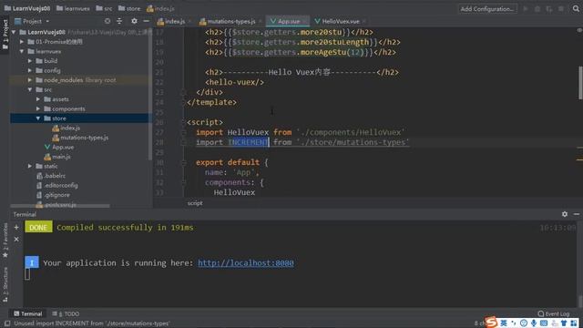The width and height of the screenshot is (583, 328).
Task: Expand the static folder
Action: 30,166
